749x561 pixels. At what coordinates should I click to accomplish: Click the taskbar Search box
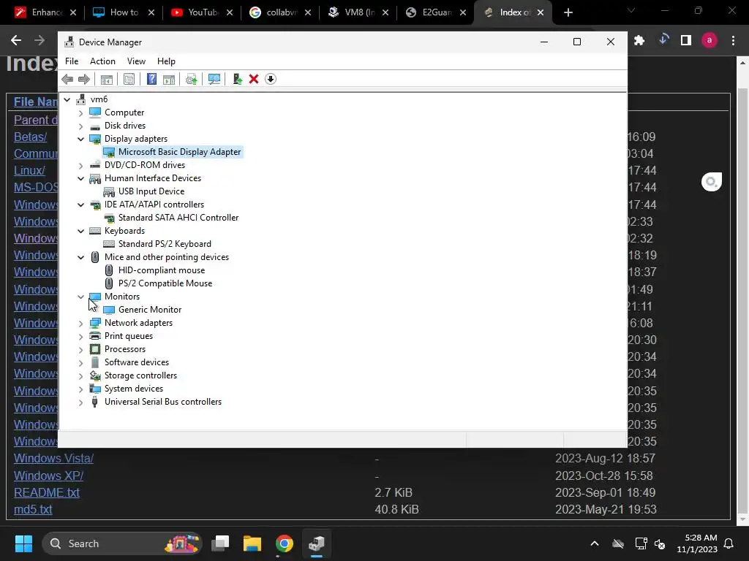(x=122, y=543)
